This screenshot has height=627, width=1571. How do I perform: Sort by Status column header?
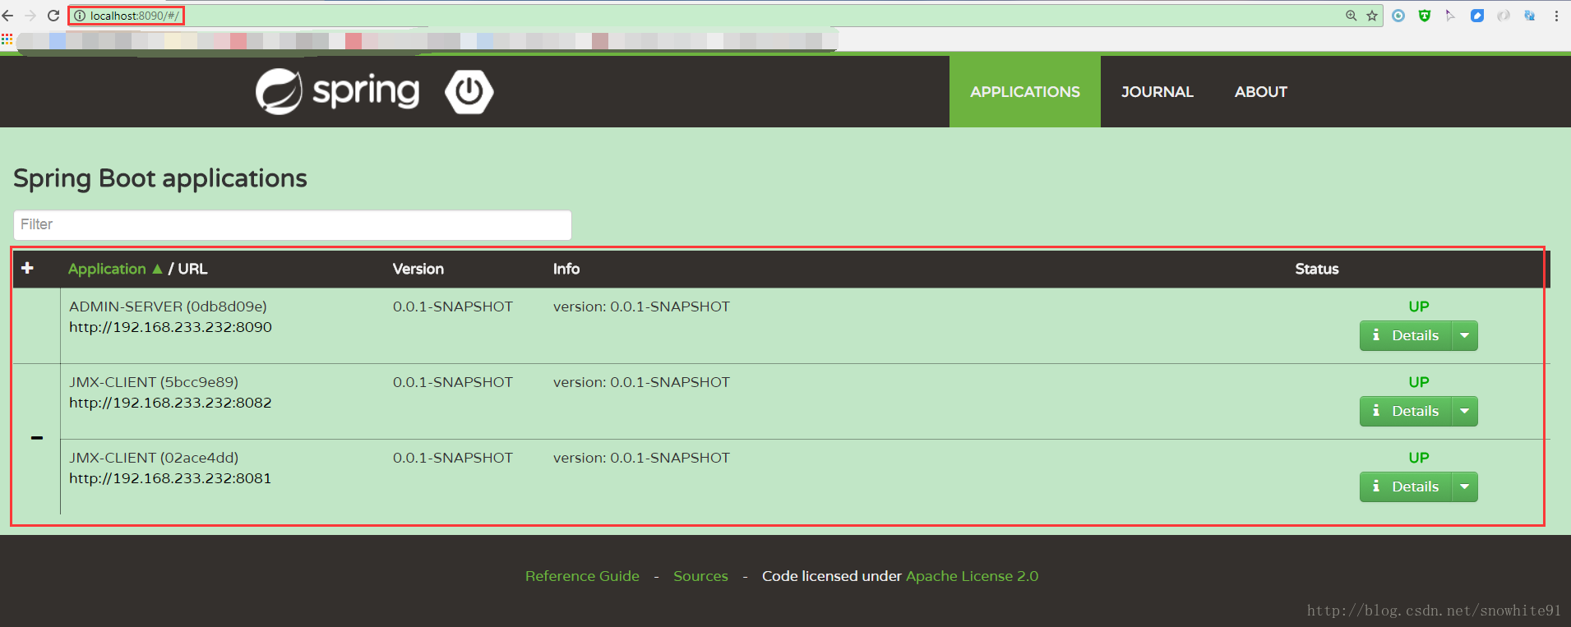(1316, 269)
